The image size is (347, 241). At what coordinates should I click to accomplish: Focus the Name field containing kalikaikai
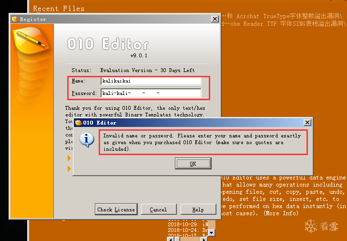(x=151, y=81)
